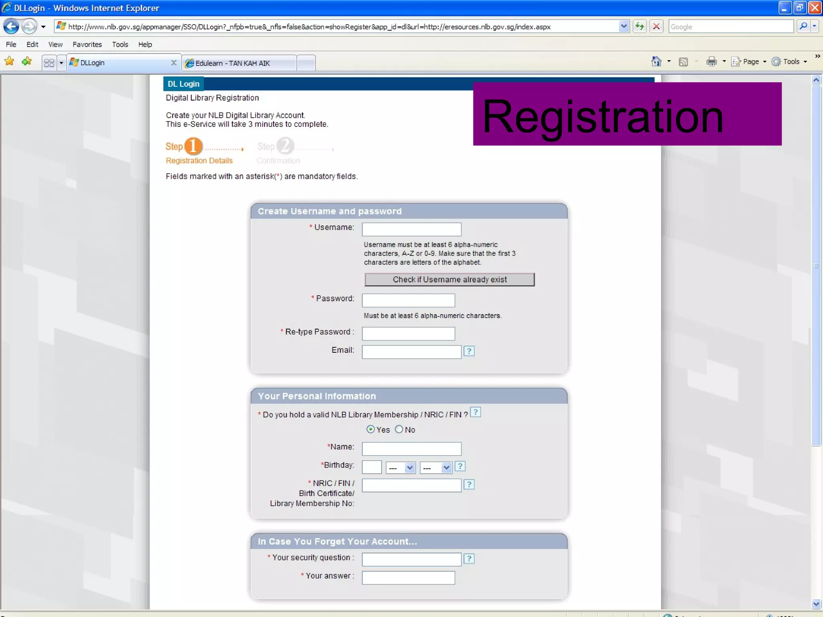
Task: Click the help icon beside Email field
Action: pos(469,351)
